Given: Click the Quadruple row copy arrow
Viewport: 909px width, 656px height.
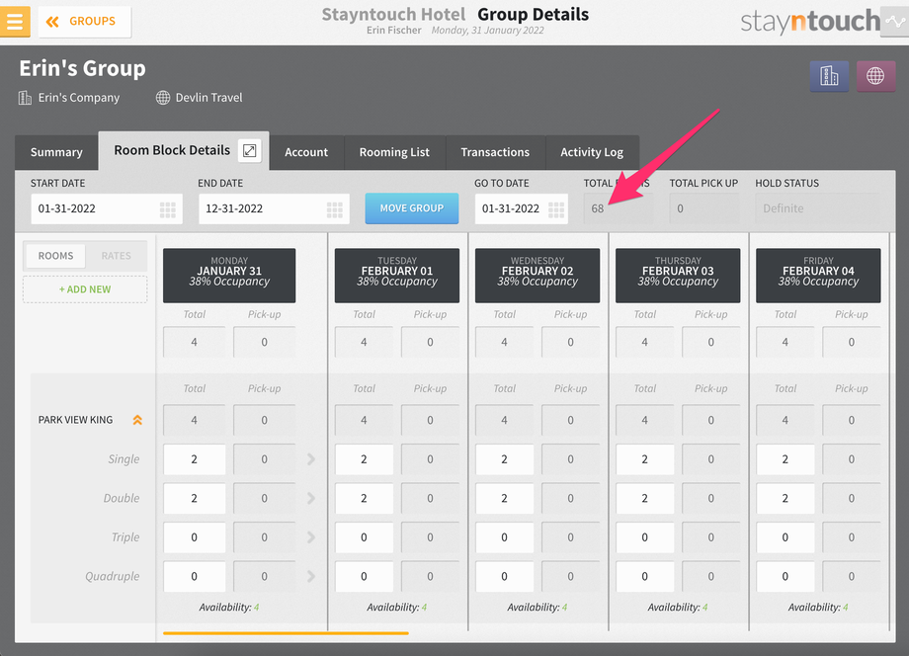Looking at the screenshot, I should click(311, 577).
